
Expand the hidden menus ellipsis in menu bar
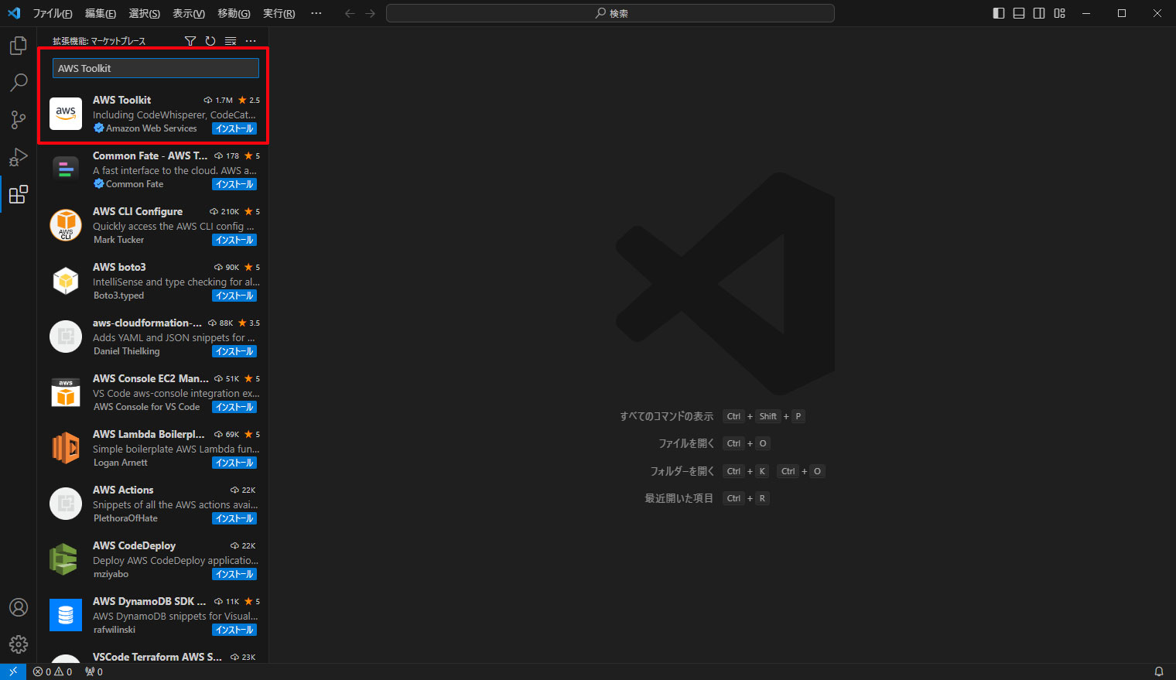tap(316, 13)
